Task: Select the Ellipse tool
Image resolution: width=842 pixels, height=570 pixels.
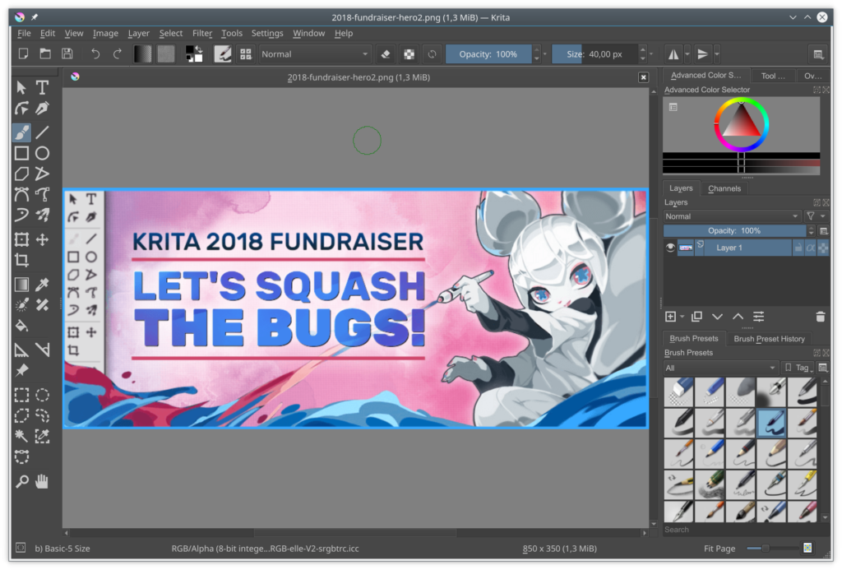Action: click(42, 154)
